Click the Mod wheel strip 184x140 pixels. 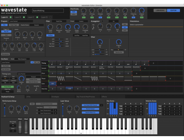pos(26,127)
